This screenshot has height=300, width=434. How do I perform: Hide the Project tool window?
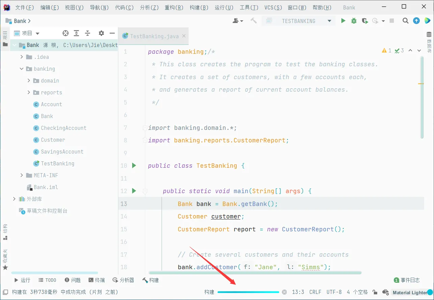[112, 33]
